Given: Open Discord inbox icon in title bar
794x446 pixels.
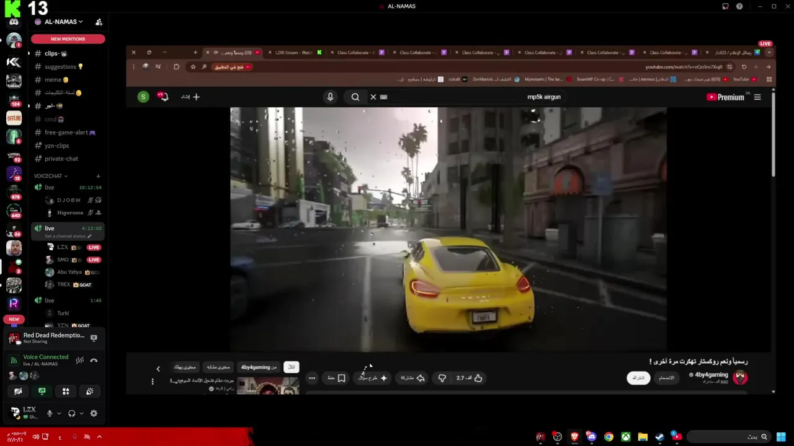Looking at the screenshot, I should tap(725, 6).
